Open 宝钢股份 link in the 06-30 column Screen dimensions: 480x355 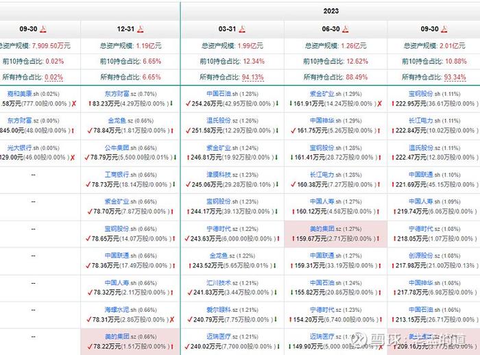click(322, 148)
